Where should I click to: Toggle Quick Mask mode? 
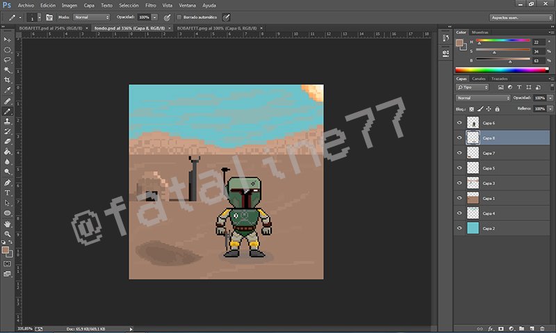(7, 264)
